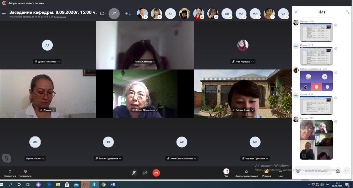Click the add participants icon

[x=114, y=14]
